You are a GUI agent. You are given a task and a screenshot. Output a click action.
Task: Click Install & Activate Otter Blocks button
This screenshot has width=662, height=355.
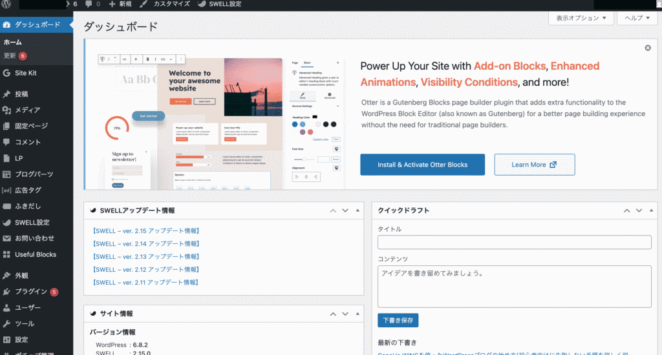pyautogui.click(x=422, y=165)
